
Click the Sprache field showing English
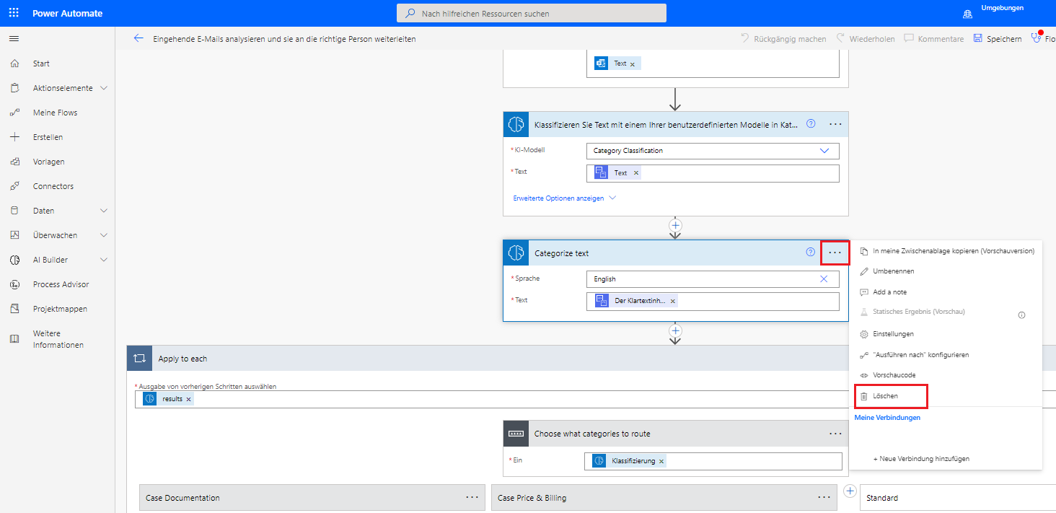[713, 279]
